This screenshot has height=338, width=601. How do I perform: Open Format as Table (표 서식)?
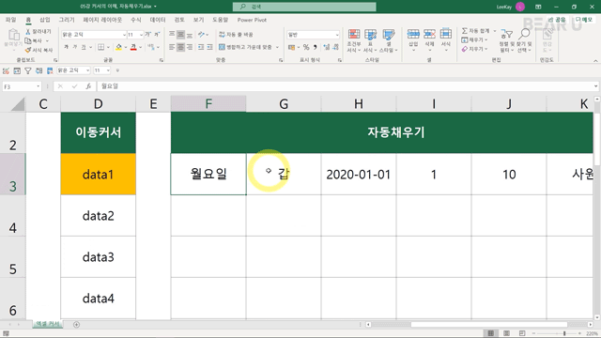click(370, 40)
